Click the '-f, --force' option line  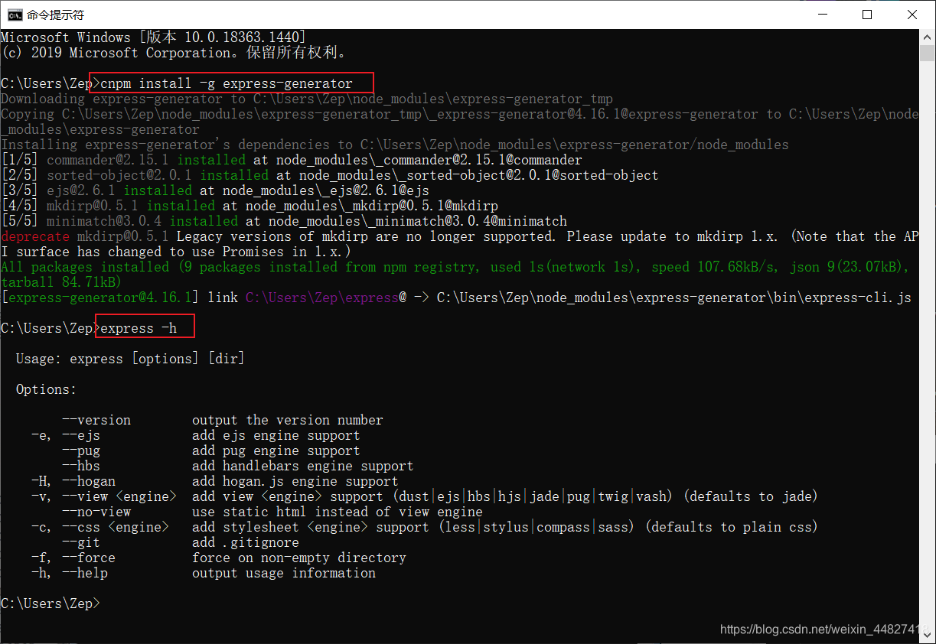(x=218, y=558)
